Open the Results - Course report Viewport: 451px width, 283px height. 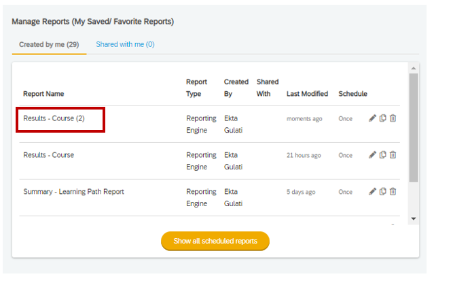click(49, 155)
